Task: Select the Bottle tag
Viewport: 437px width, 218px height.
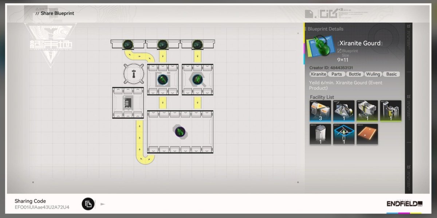Action: (x=355, y=74)
